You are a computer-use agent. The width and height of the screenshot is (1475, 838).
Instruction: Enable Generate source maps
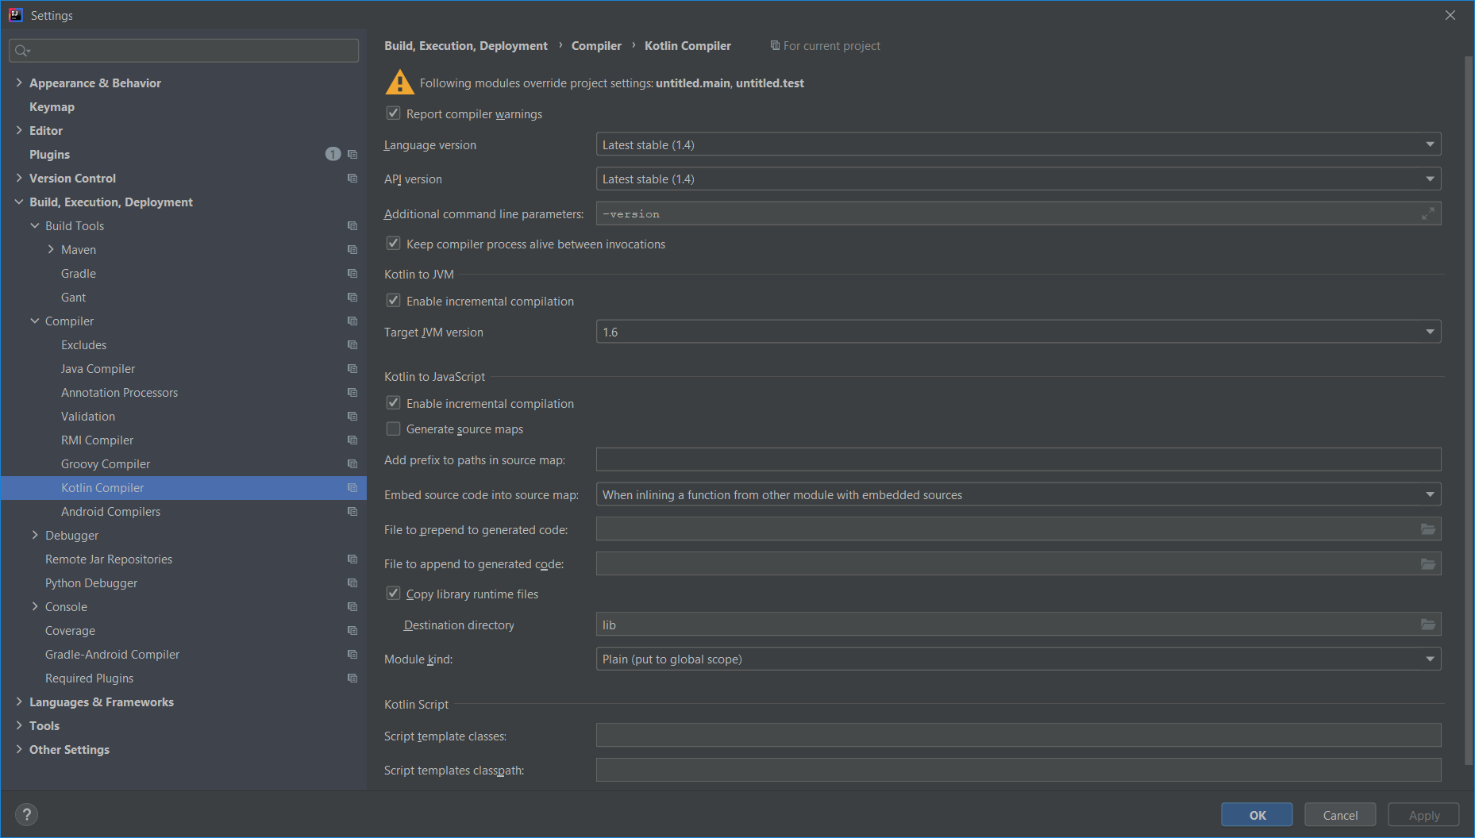pos(393,429)
